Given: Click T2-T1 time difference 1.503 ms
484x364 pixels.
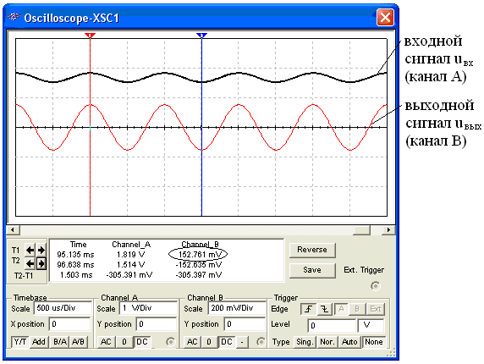Looking at the screenshot, I should coord(76,275).
